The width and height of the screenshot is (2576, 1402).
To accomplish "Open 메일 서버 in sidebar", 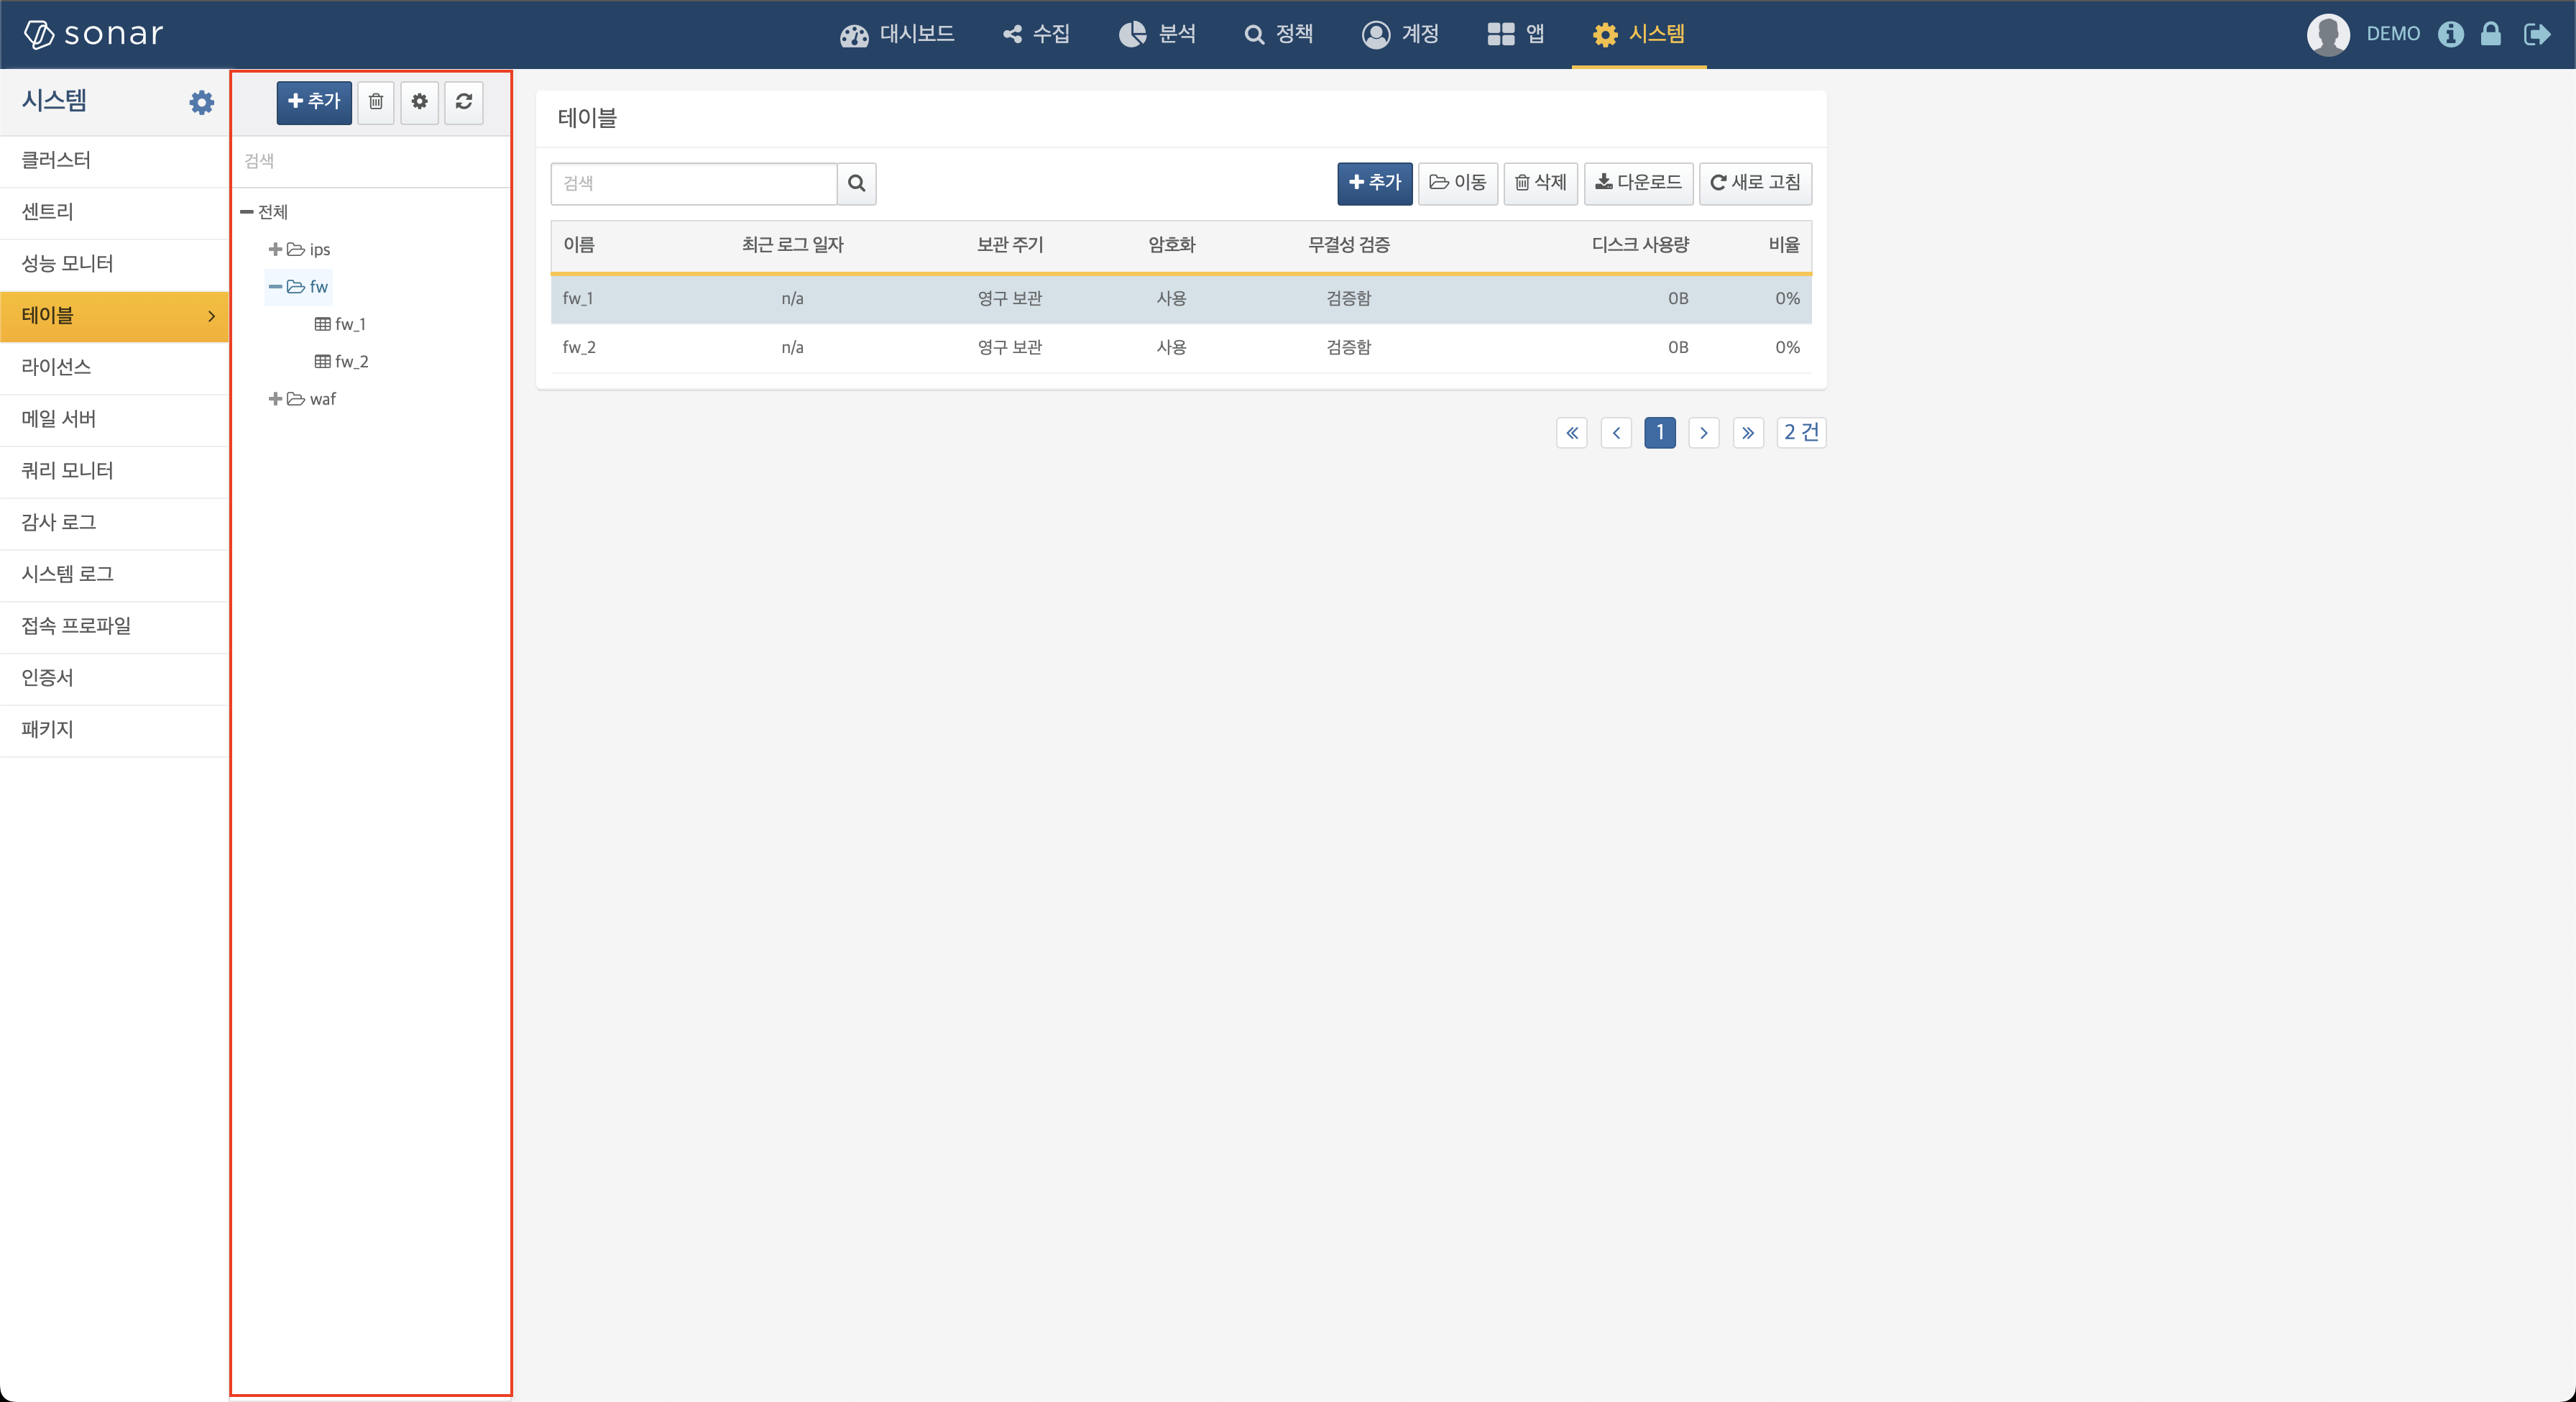I will [x=114, y=419].
